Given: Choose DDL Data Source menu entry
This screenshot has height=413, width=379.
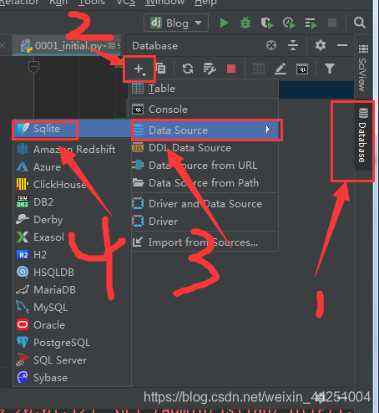Looking at the screenshot, I should (x=205, y=148).
